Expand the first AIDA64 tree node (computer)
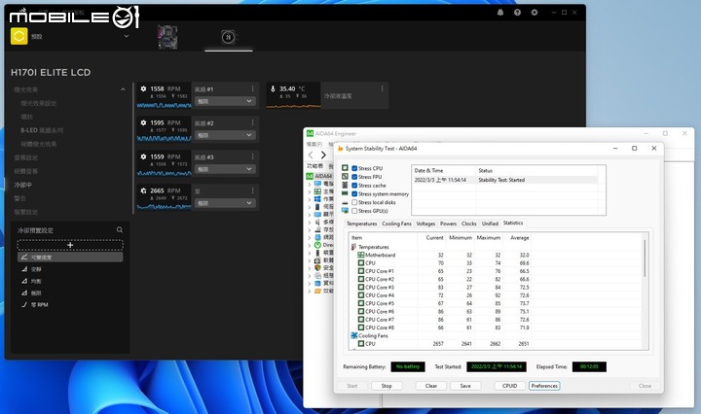Image resolution: width=701 pixels, height=414 pixels. coord(310,184)
